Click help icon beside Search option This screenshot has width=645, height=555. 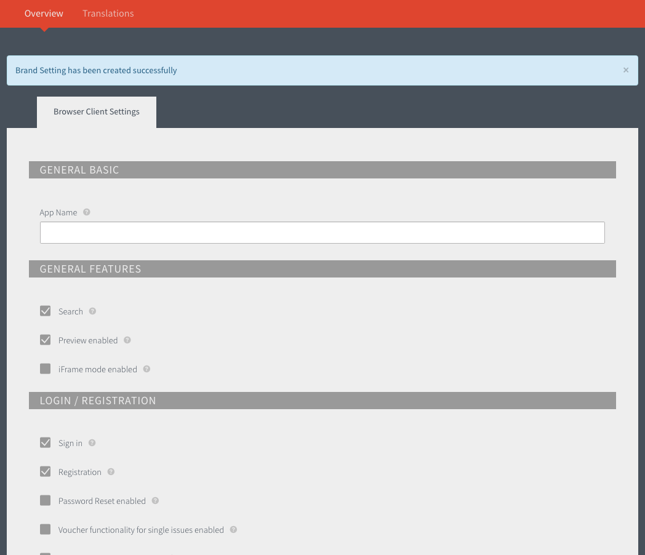tap(92, 311)
